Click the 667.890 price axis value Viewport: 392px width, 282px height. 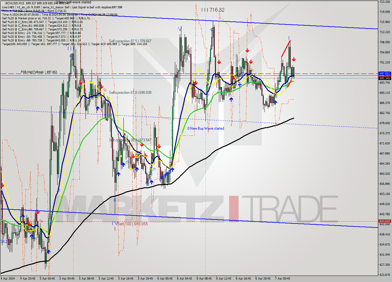coord(385,154)
